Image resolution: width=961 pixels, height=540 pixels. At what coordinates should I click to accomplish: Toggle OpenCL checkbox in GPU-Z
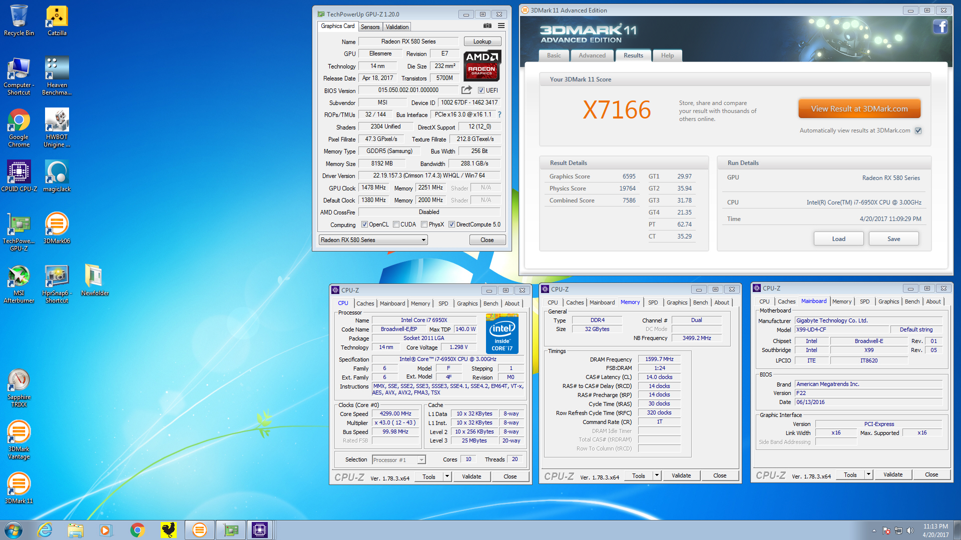click(364, 224)
